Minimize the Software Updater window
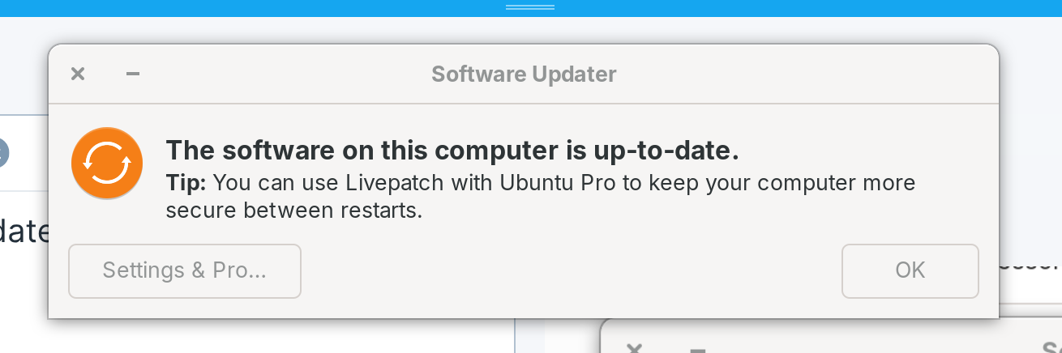Viewport: 1062px width, 353px height. coord(133,74)
